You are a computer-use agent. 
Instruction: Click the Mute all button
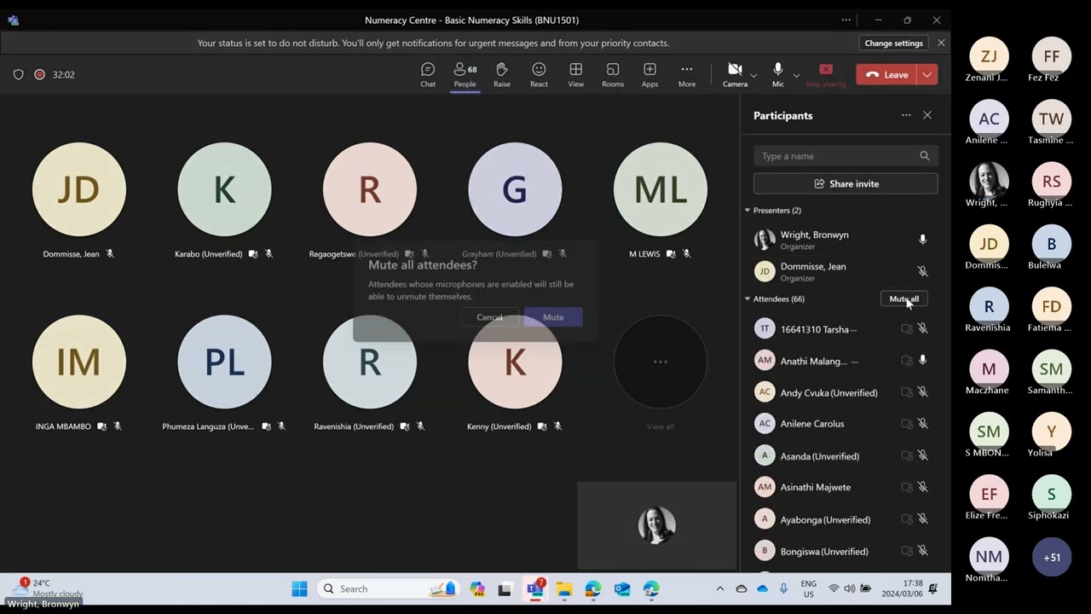[x=903, y=299]
